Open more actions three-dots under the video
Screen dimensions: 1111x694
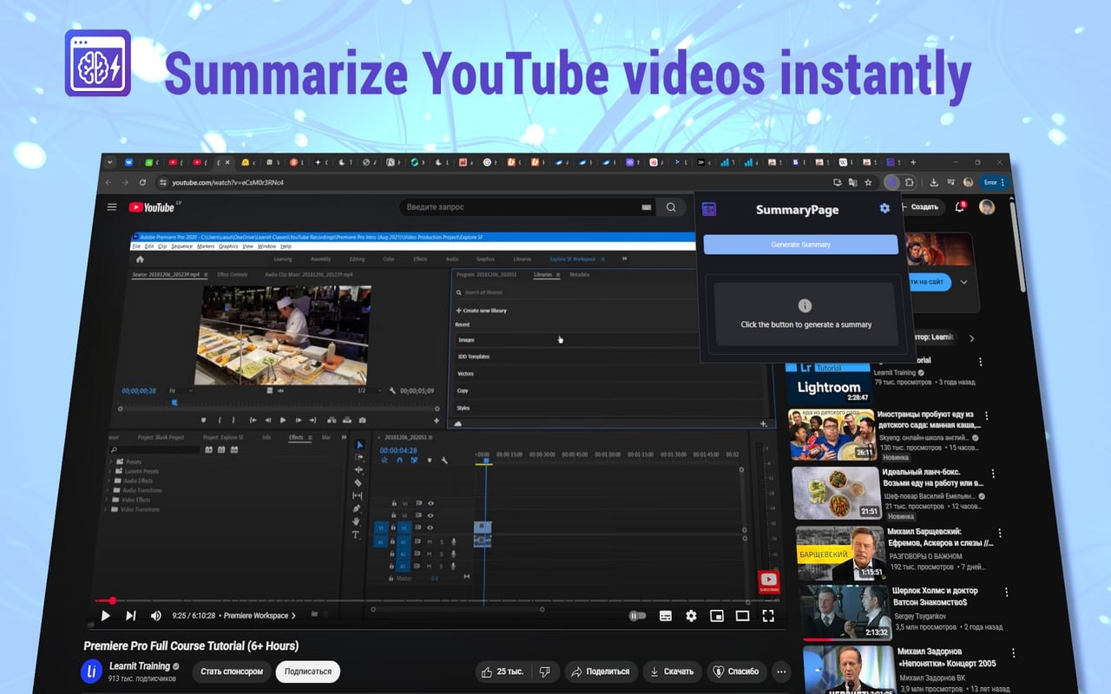click(781, 671)
